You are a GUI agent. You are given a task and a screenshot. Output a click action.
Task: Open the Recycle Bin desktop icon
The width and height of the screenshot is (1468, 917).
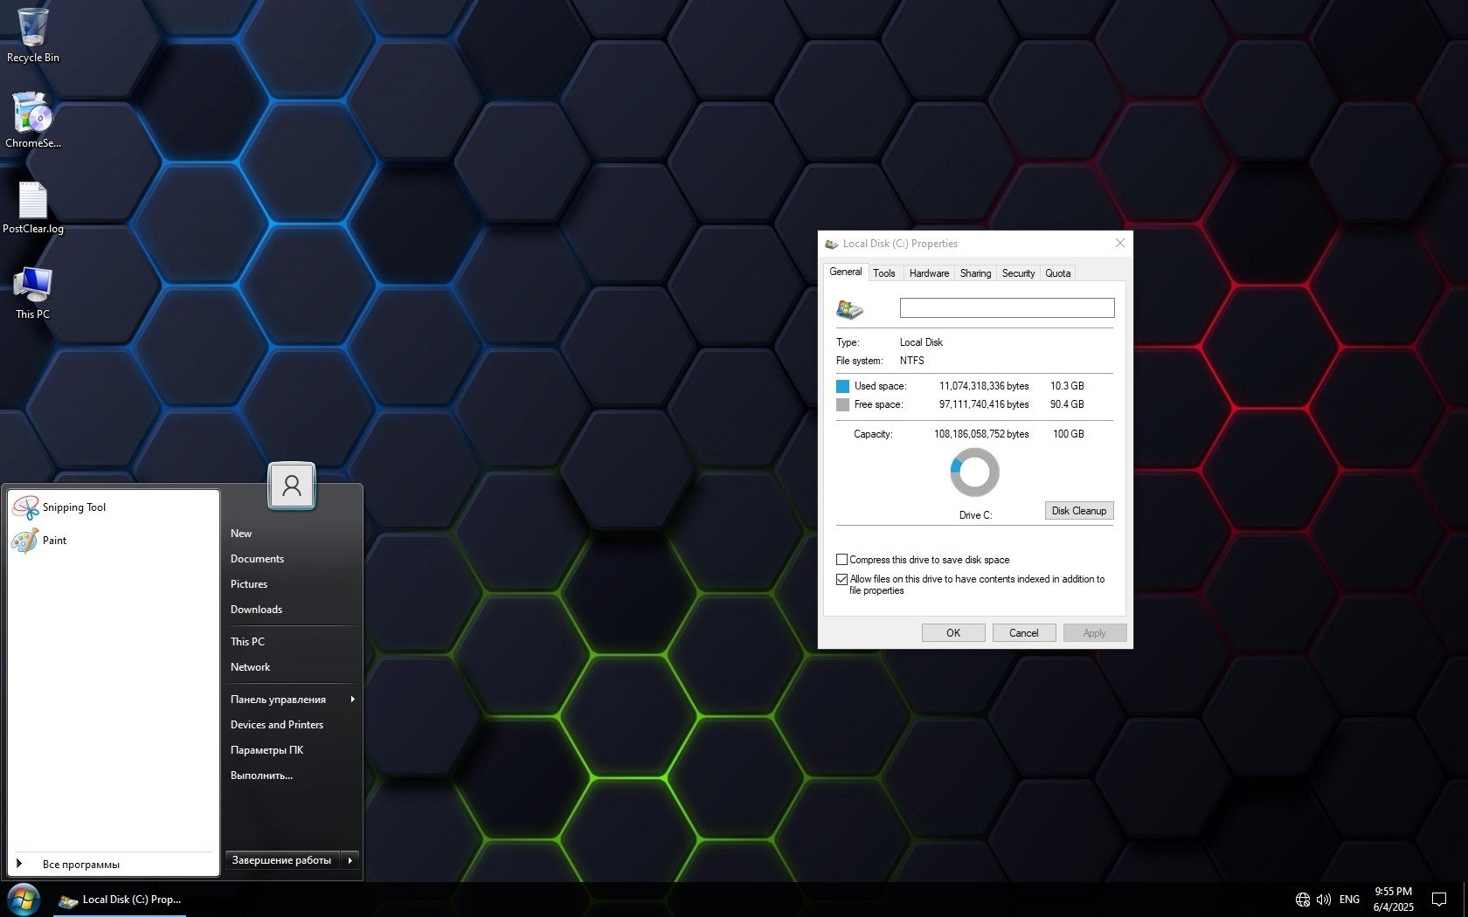click(33, 30)
